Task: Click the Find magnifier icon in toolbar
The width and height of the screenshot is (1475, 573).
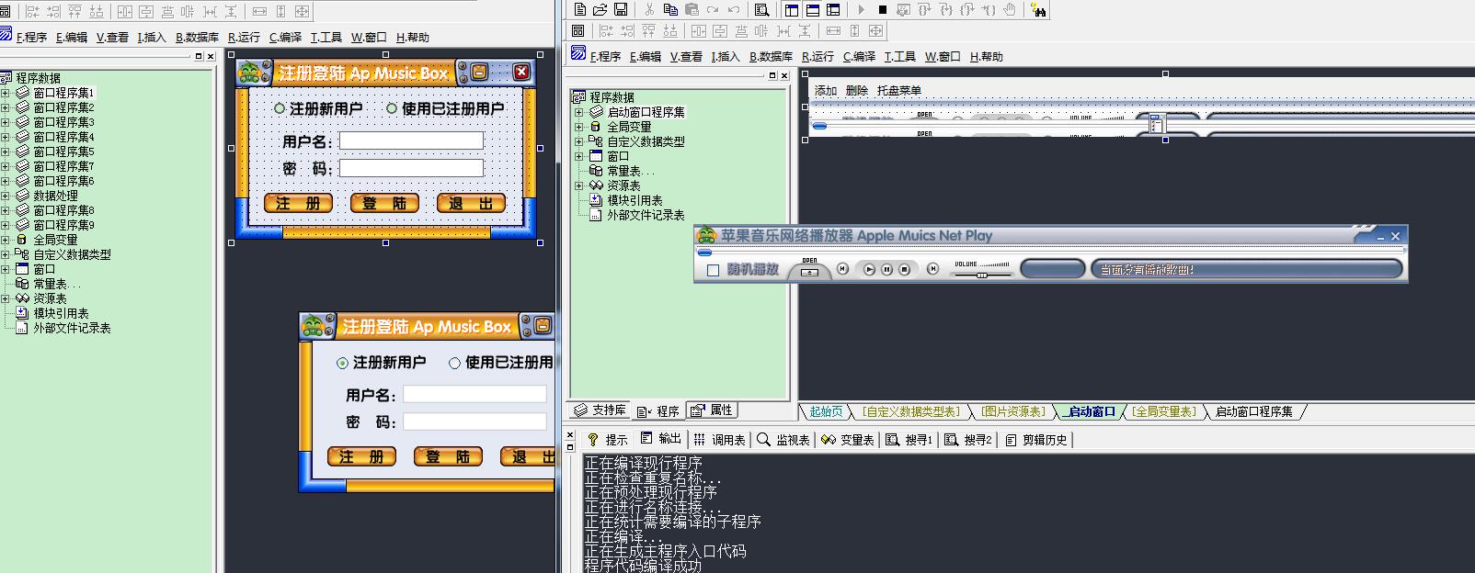Action: [761, 9]
